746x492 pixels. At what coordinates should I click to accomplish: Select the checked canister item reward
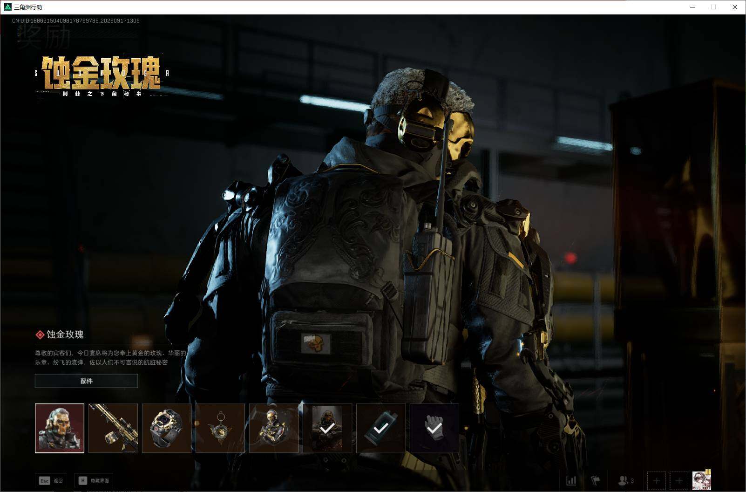pos(381,428)
